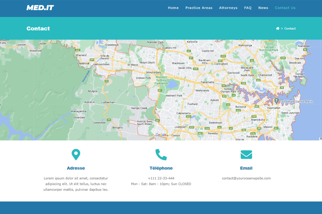Click the opening hours text line
This screenshot has height=214, width=322.
point(161,184)
